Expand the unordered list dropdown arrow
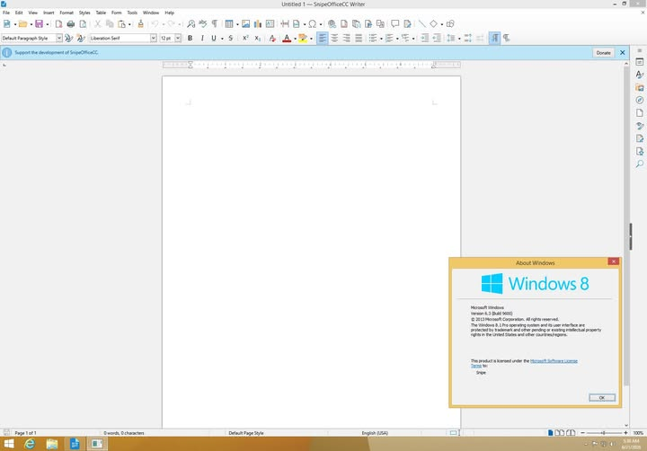The height and width of the screenshot is (451, 647). click(381, 39)
